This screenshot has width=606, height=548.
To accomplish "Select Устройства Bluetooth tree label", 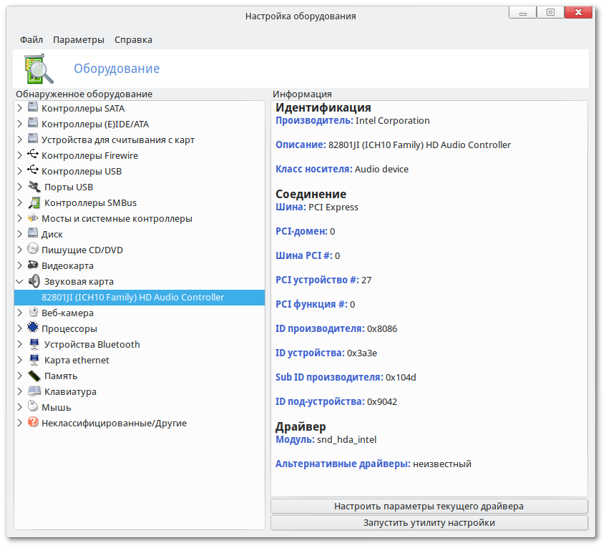I will (92, 344).
